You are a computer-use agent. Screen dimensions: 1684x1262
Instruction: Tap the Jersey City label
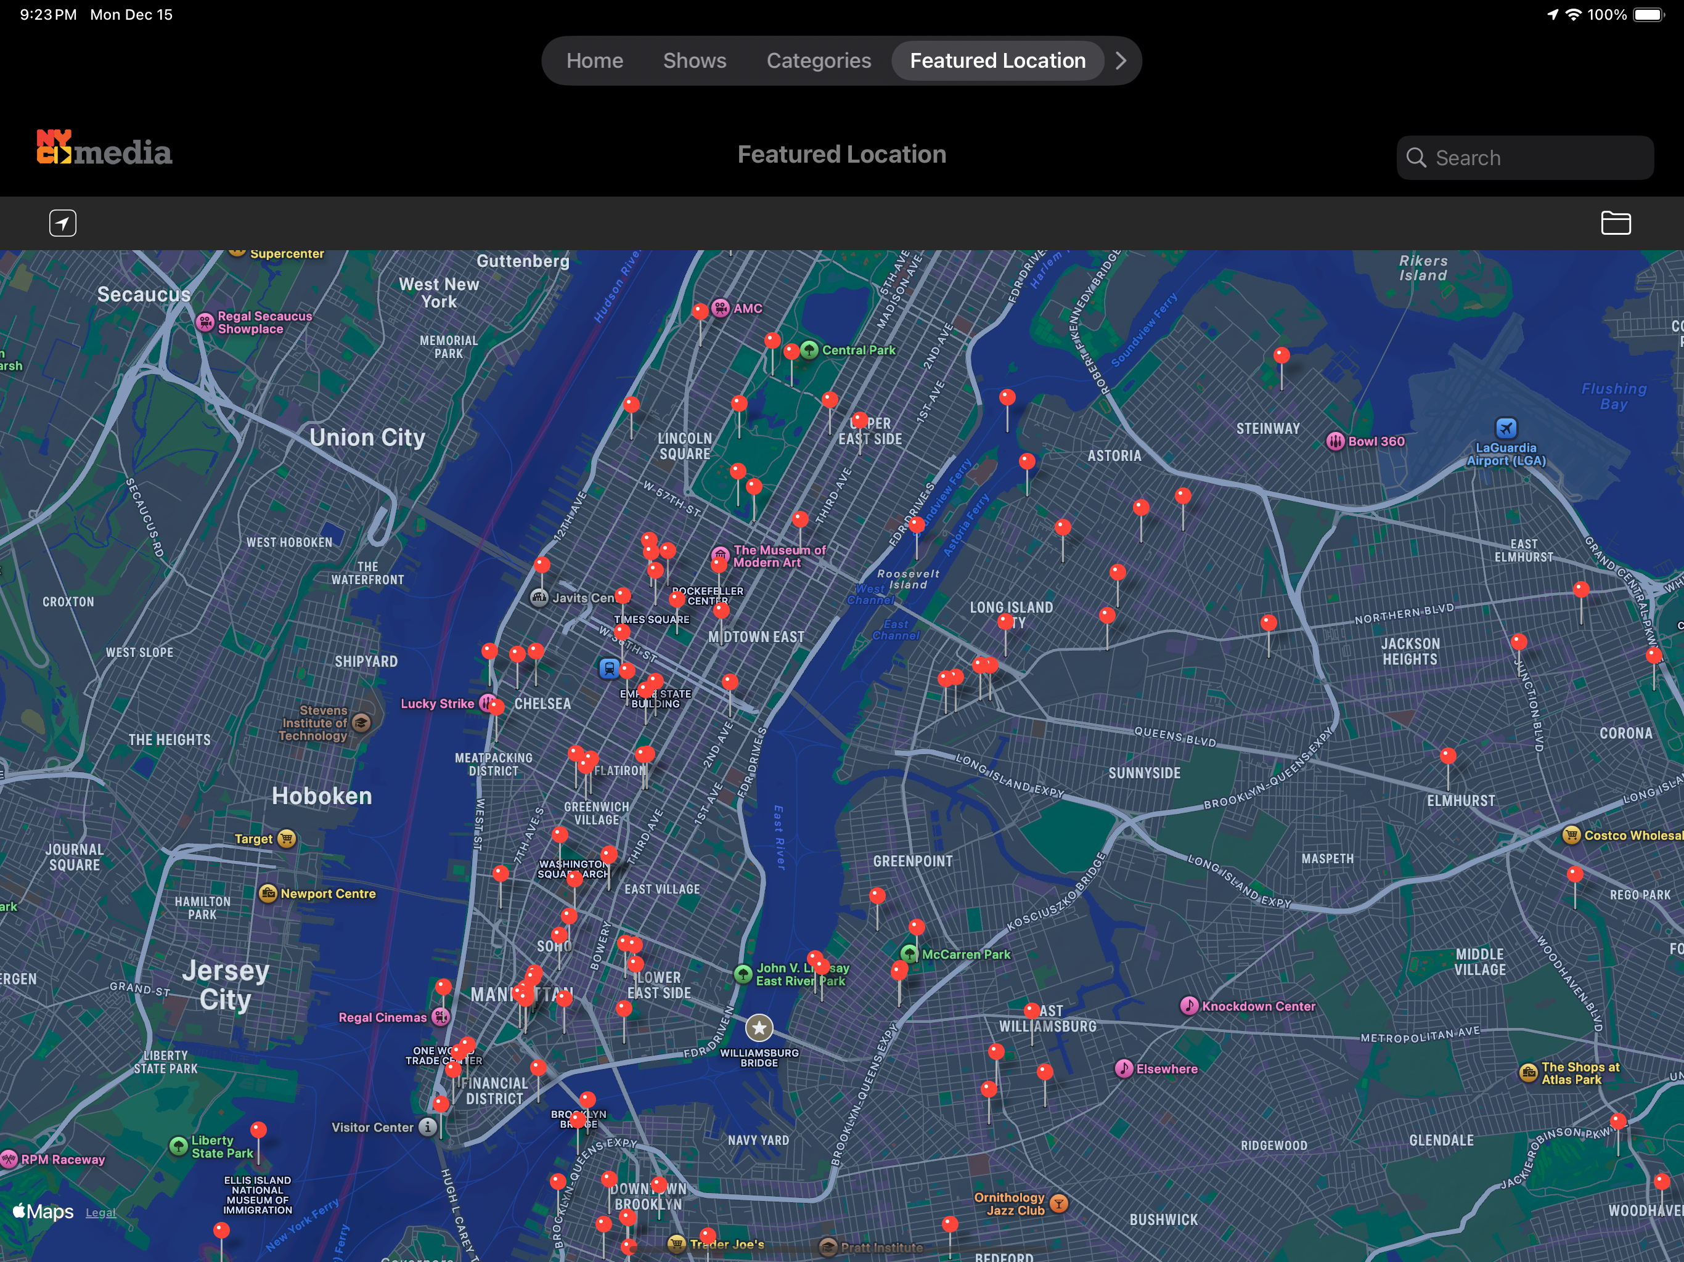pyautogui.click(x=226, y=985)
